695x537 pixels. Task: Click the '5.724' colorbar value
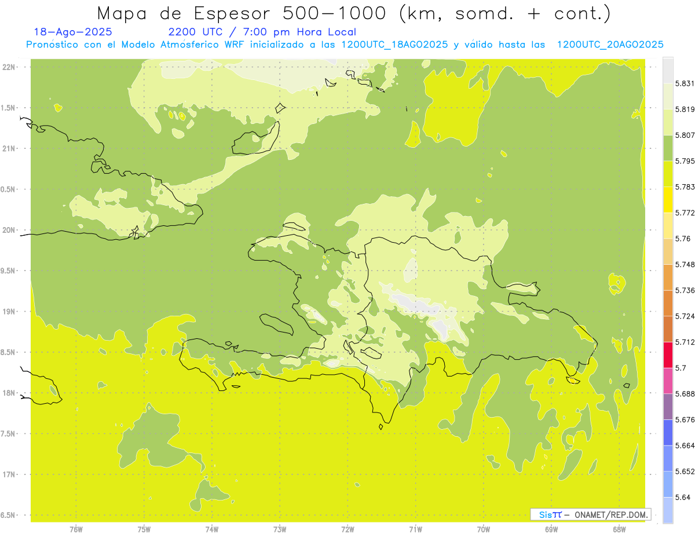[x=685, y=316]
